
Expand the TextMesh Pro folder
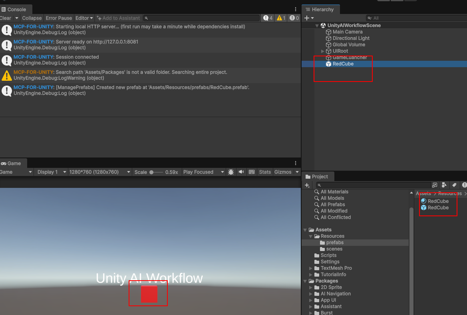click(x=311, y=268)
